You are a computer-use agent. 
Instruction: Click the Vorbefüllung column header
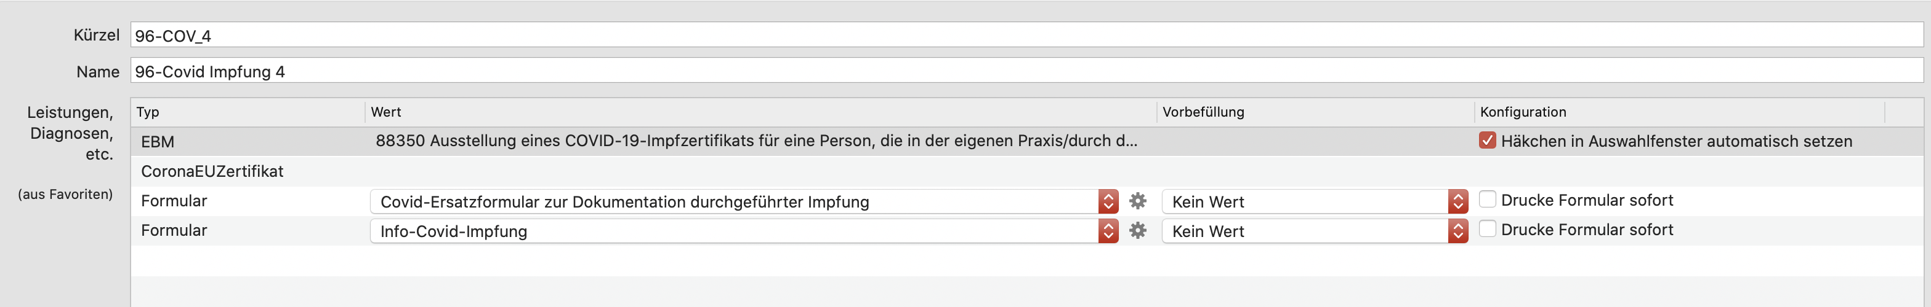1316,112
